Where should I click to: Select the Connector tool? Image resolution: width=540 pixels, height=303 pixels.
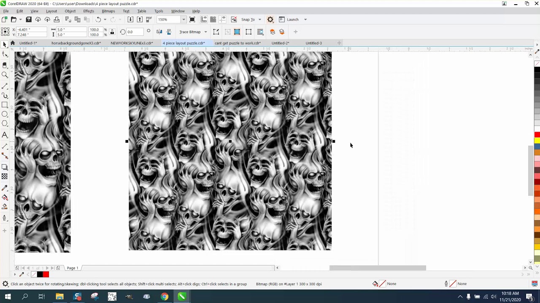(5, 156)
